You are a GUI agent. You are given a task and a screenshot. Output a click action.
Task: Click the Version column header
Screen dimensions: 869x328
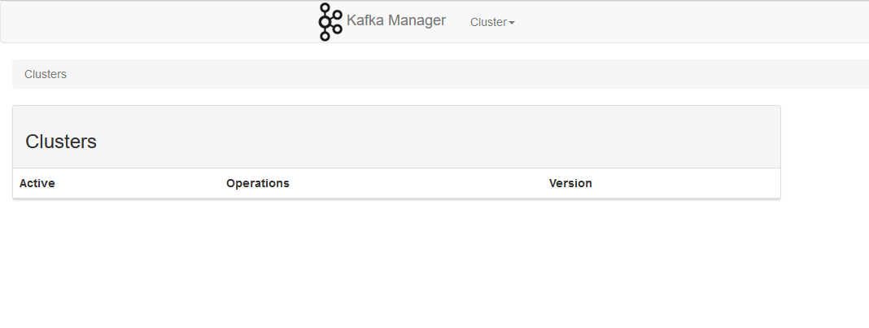[570, 183]
